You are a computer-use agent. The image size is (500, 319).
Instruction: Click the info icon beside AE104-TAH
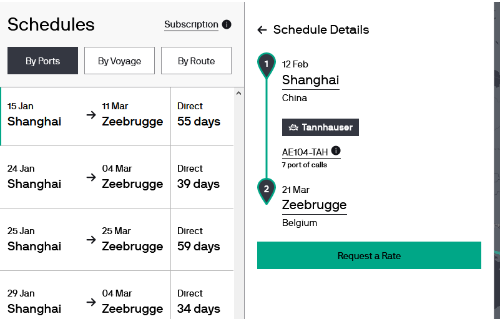pos(336,150)
